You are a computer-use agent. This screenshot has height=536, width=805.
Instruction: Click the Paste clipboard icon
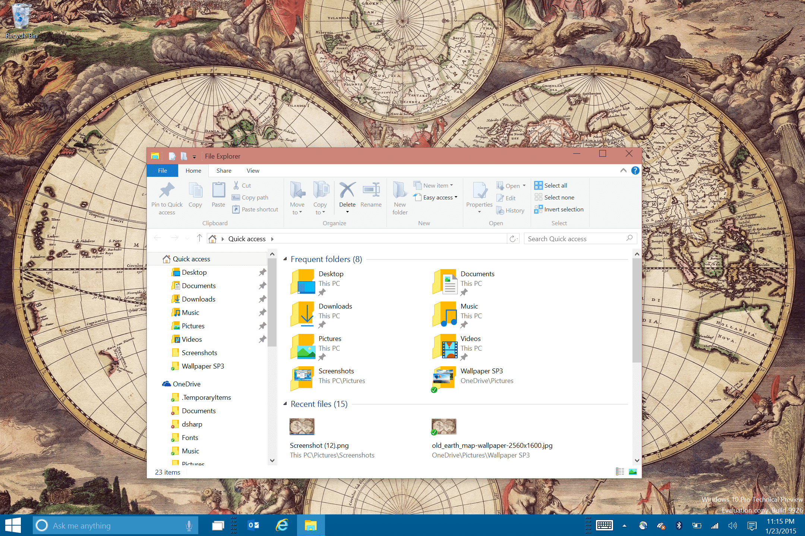pyautogui.click(x=218, y=190)
